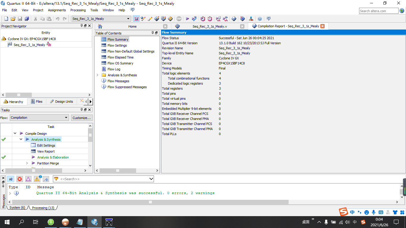Open the Flow Compilation dropdown
Image resolution: width=406 pixels, height=228 pixels.
(x=66, y=118)
